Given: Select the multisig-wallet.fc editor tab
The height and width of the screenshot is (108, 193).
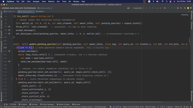Looking at the screenshot, I should (26, 11).
